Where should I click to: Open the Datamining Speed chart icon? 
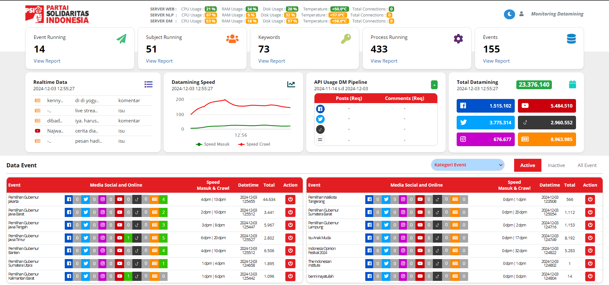(291, 84)
